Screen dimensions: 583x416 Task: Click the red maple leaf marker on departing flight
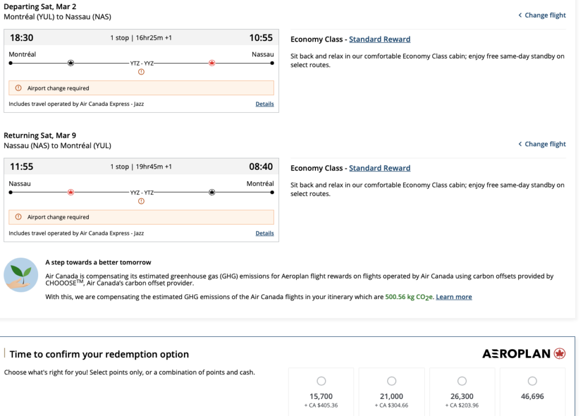[x=212, y=63]
